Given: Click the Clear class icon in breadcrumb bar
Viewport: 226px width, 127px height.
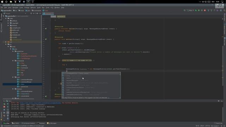Looking at the screenshot, I should pyautogui.click(x=43, y=11).
